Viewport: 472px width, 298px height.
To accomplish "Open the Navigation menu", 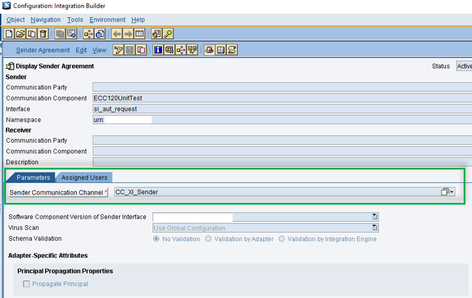I will [x=45, y=20].
